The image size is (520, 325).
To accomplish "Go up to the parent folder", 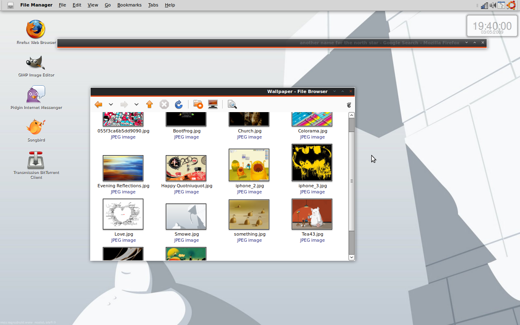I will coord(149,105).
